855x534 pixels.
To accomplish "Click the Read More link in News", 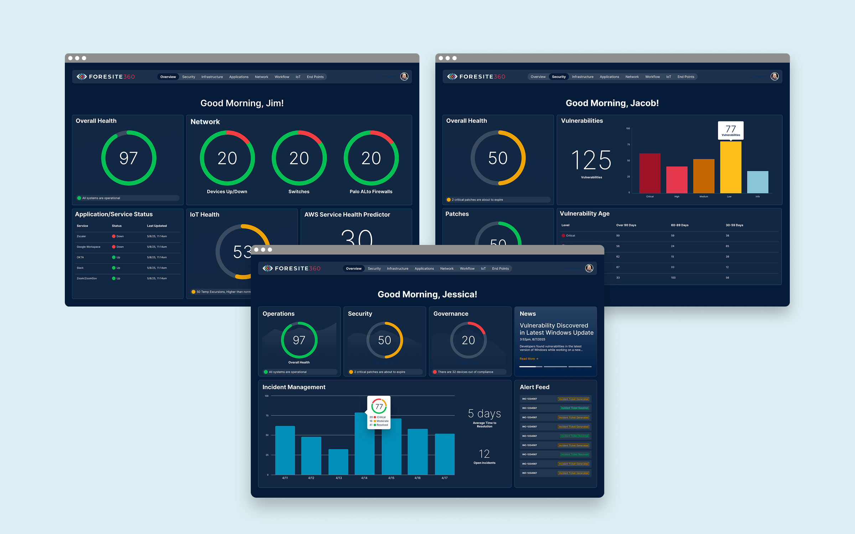I will (x=529, y=359).
